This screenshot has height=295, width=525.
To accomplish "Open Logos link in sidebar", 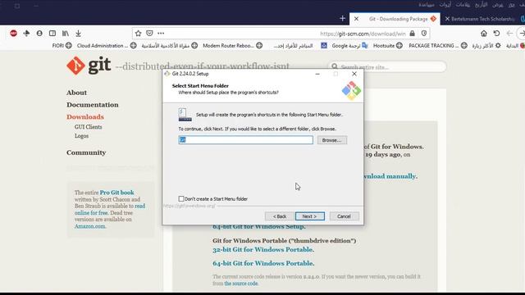I will pos(81,136).
